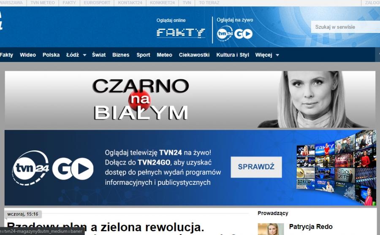380x235 pixels.
Task: Open the Sport section
Action: 143,55
